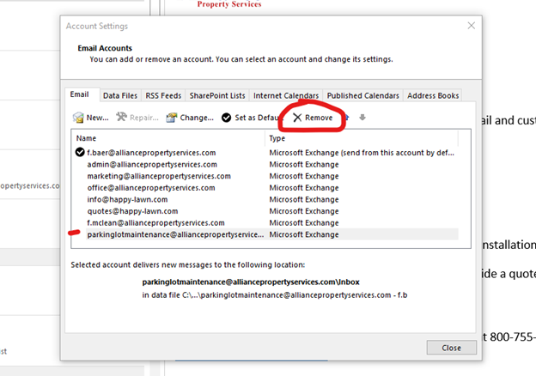Open the Published Calendars tab
536x376 pixels.
click(x=363, y=95)
